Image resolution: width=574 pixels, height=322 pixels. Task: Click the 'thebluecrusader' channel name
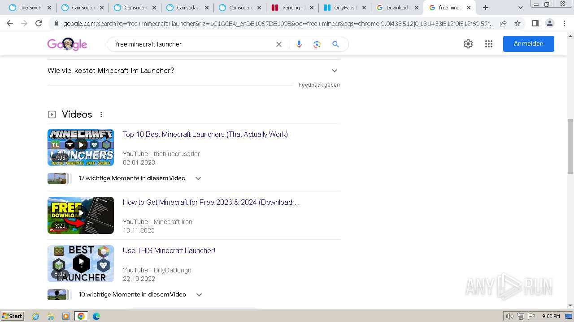pyautogui.click(x=177, y=154)
